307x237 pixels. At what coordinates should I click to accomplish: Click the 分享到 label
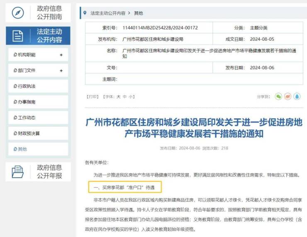coord(263,97)
